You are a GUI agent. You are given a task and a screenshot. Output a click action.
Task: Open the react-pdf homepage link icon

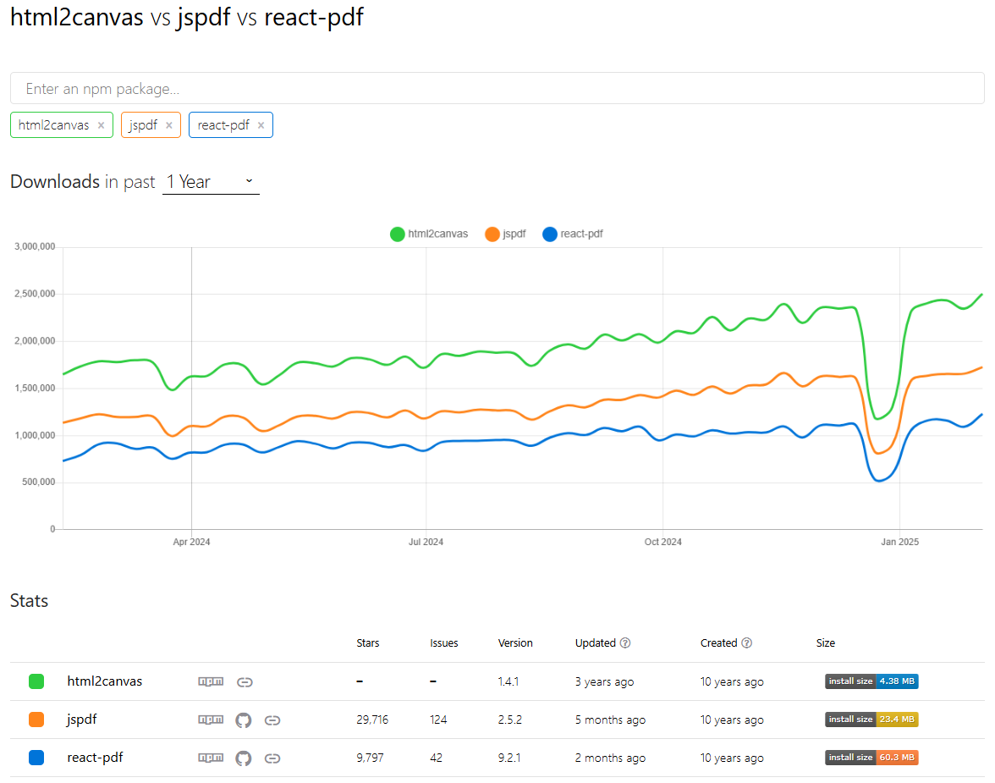pyautogui.click(x=272, y=758)
